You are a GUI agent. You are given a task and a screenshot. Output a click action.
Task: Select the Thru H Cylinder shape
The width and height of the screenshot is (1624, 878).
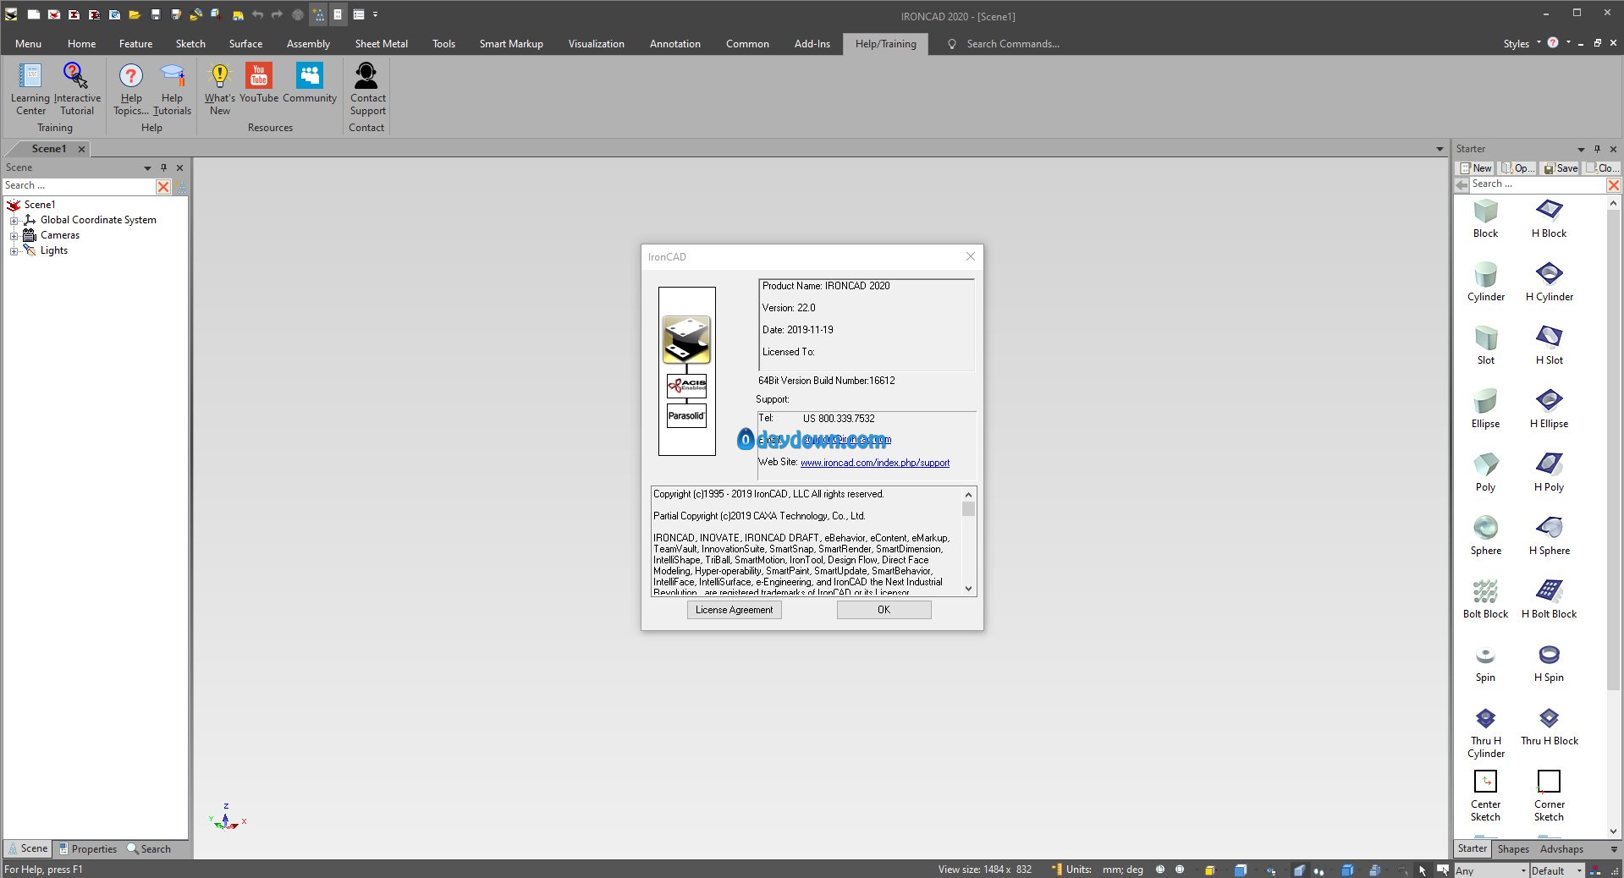click(x=1485, y=733)
